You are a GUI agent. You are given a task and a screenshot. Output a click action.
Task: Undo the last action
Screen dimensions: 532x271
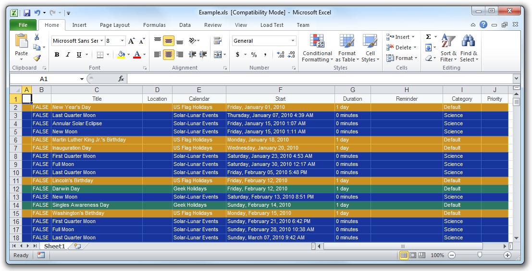tap(37, 13)
